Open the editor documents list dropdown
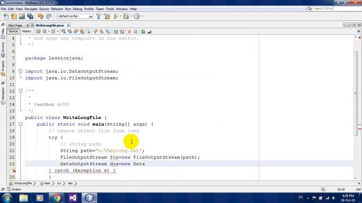This screenshot has width=362, height=203. pyautogui.click(x=354, y=25)
